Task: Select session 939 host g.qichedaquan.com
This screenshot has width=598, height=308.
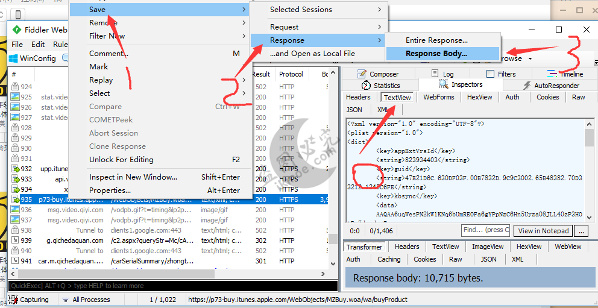Action: coord(75,240)
